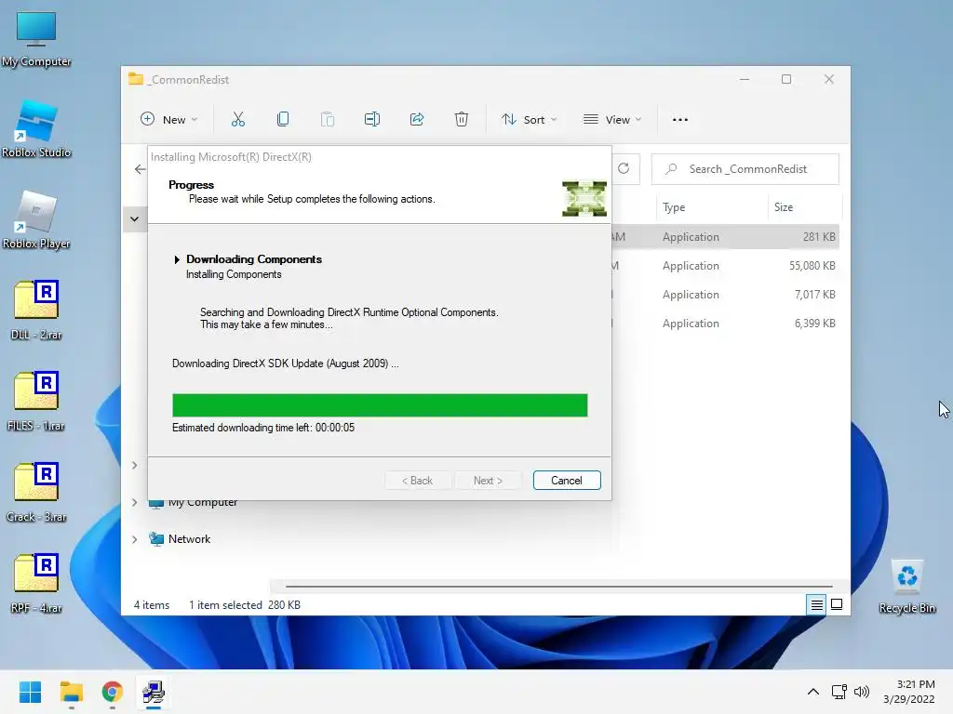Open Roblox Player desktop shortcut
Screen dimensions: 953x714
point(36,219)
